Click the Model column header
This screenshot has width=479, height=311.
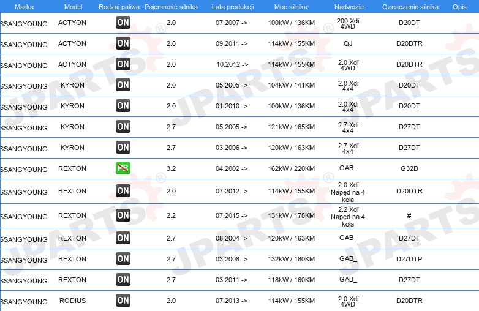click(x=74, y=7)
